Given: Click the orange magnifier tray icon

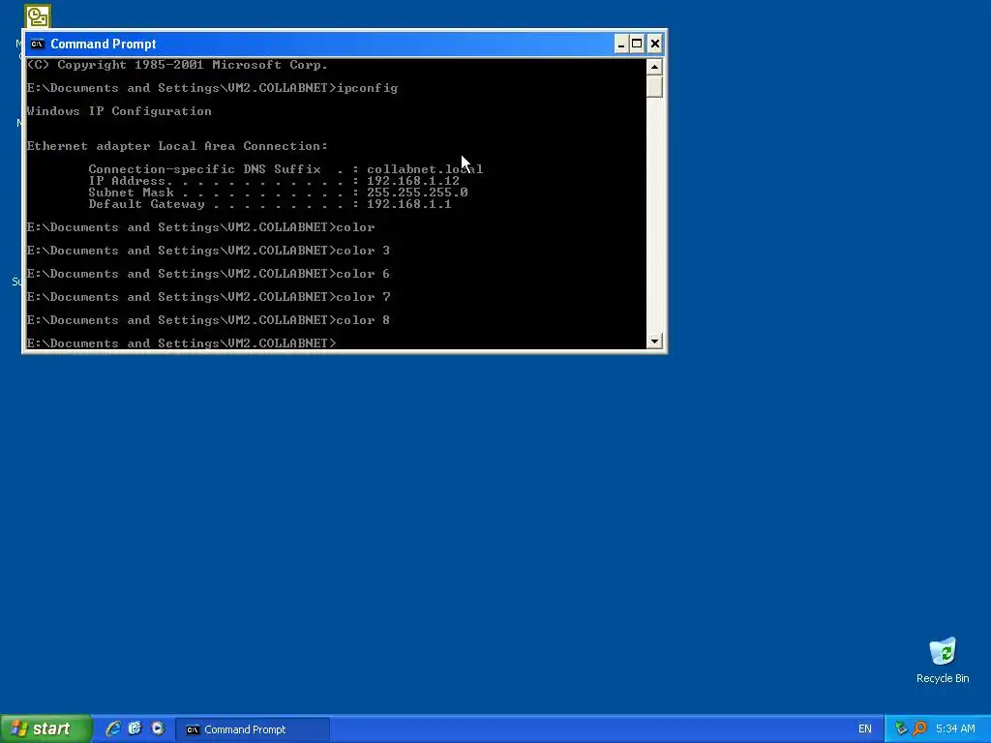Looking at the screenshot, I should [x=919, y=728].
